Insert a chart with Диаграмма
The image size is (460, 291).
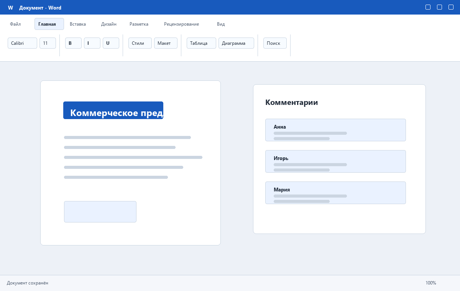point(236,43)
